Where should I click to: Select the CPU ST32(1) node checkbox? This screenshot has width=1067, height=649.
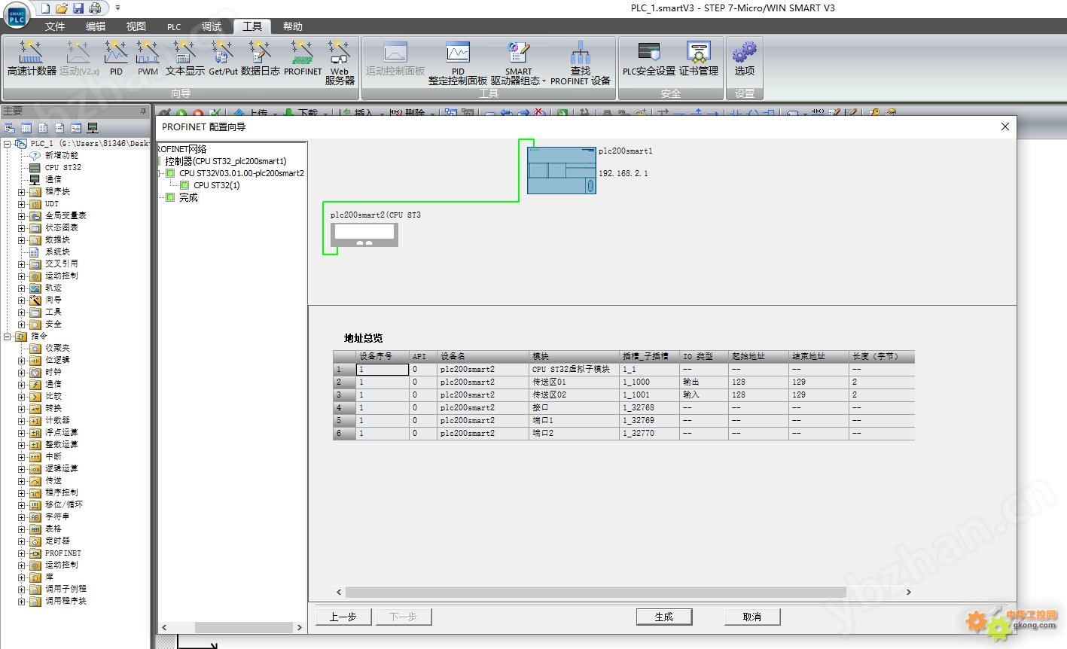point(184,185)
